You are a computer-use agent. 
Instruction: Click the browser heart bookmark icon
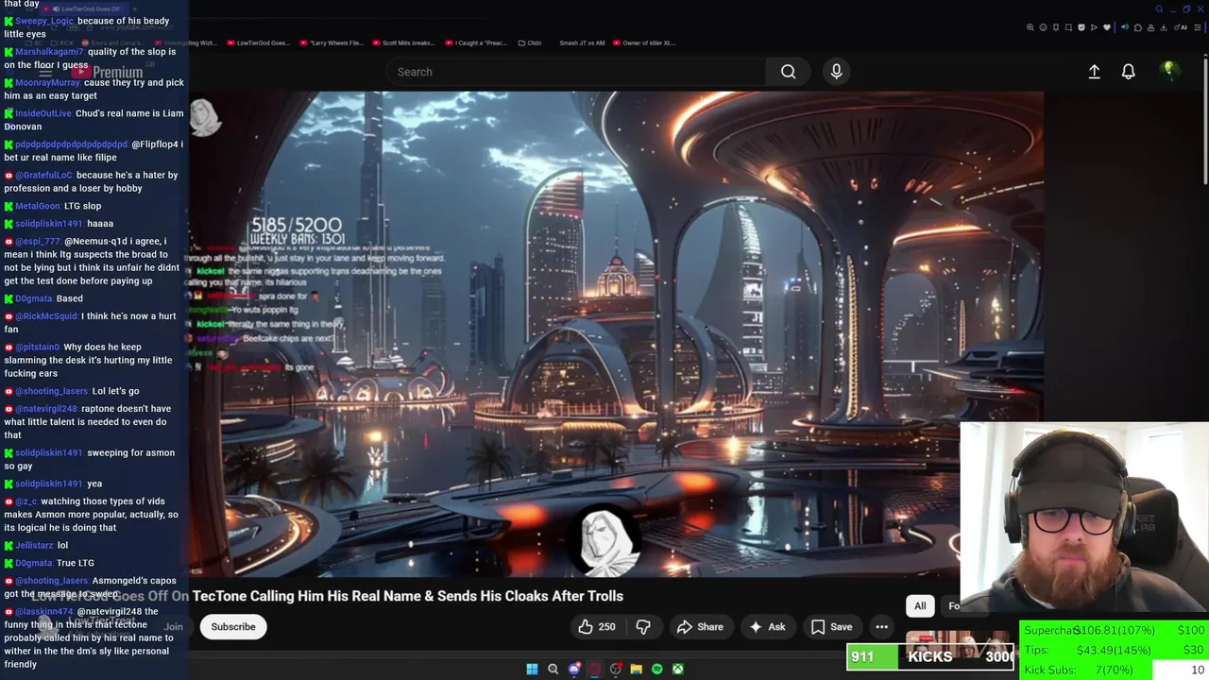coord(1107,27)
